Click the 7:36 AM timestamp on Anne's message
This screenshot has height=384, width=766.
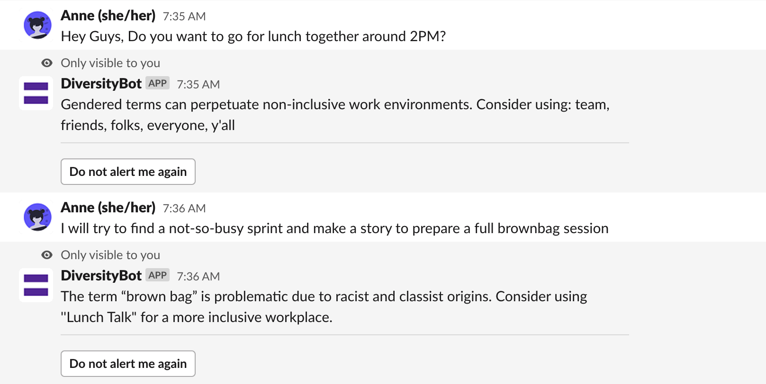pos(184,209)
